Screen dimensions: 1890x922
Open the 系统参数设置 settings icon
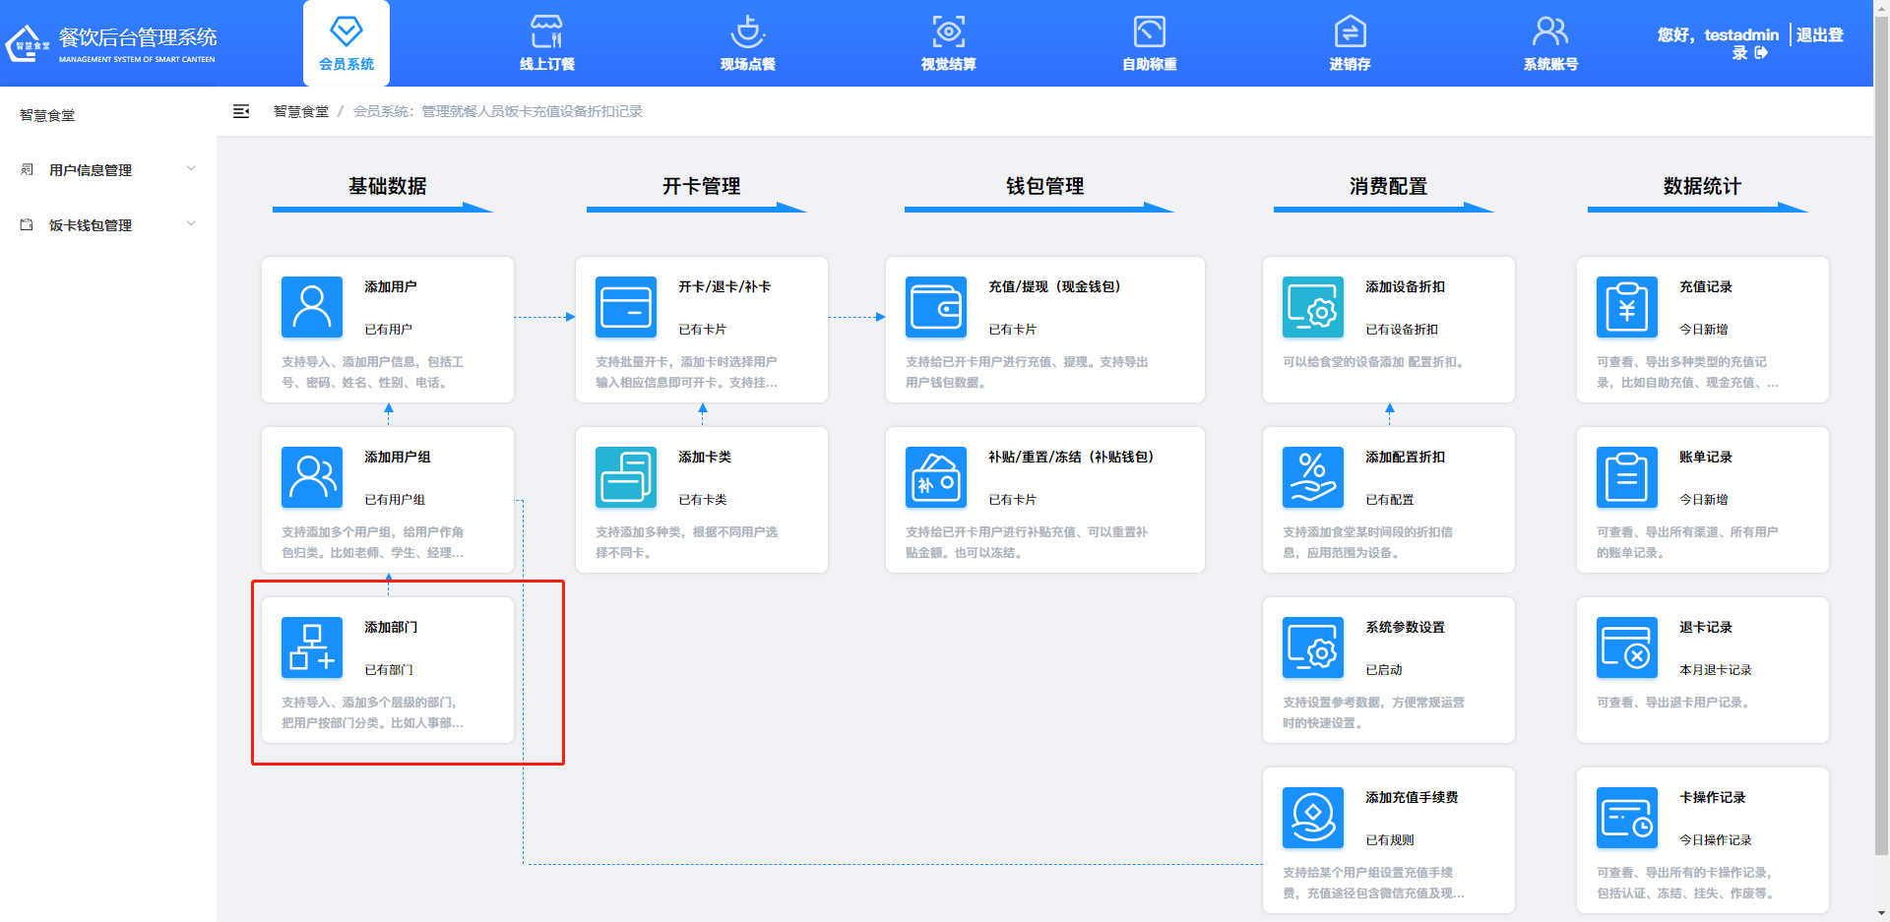coord(1312,647)
